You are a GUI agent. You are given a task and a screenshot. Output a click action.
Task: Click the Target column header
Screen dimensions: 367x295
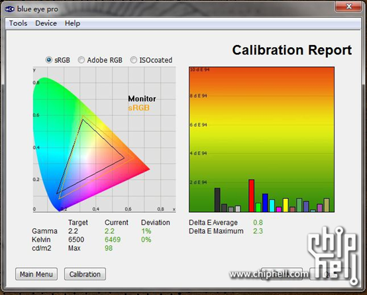point(78,222)
